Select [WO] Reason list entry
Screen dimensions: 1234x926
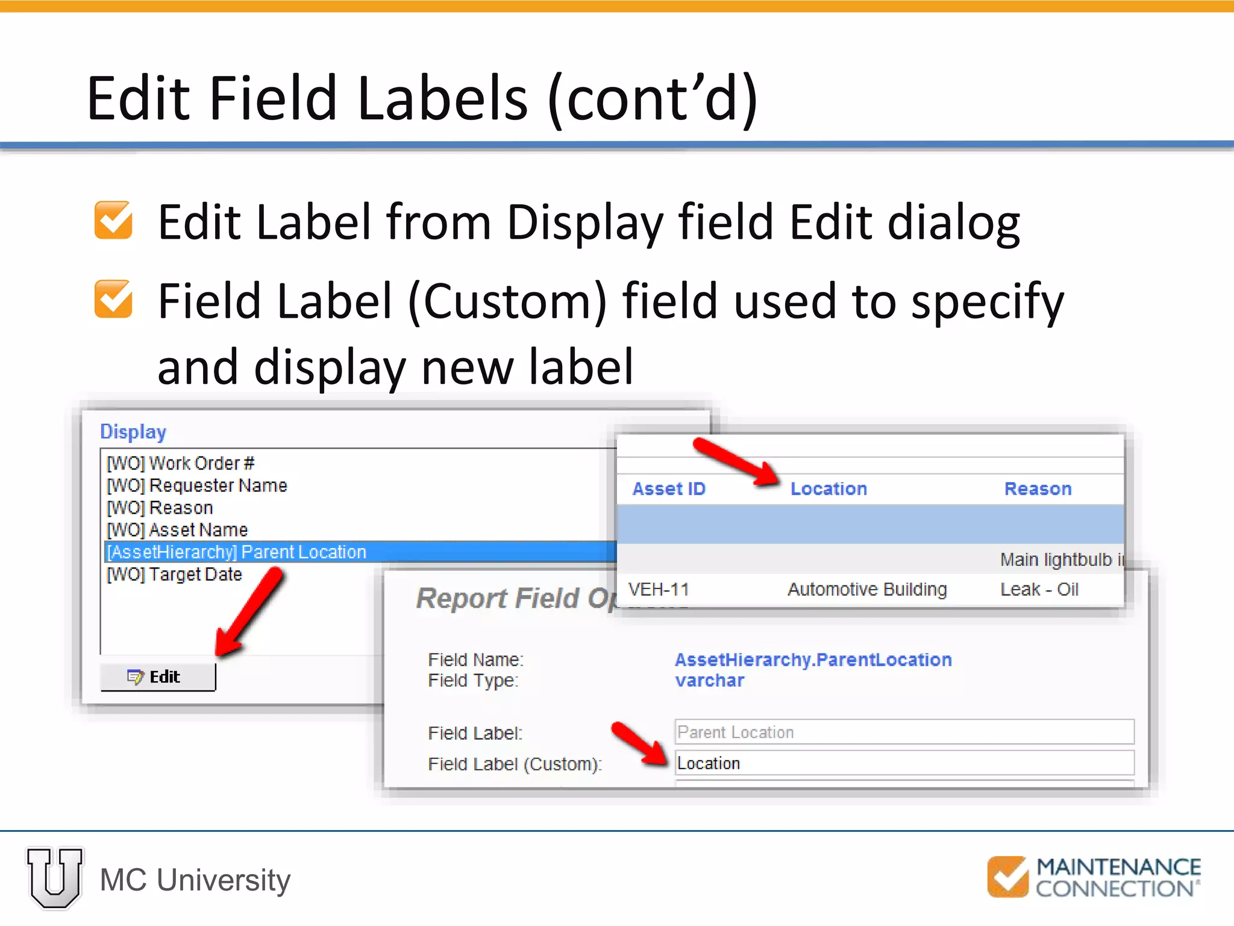pyautogui.click(x=160, y=508)
